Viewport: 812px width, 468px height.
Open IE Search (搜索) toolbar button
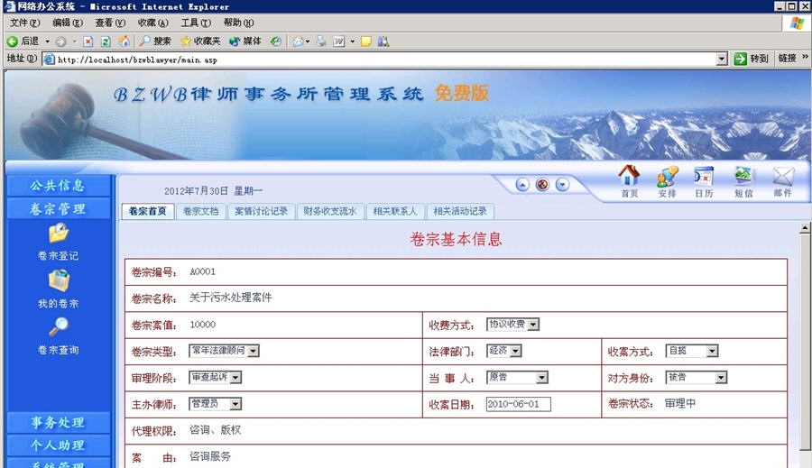point(155,41)
